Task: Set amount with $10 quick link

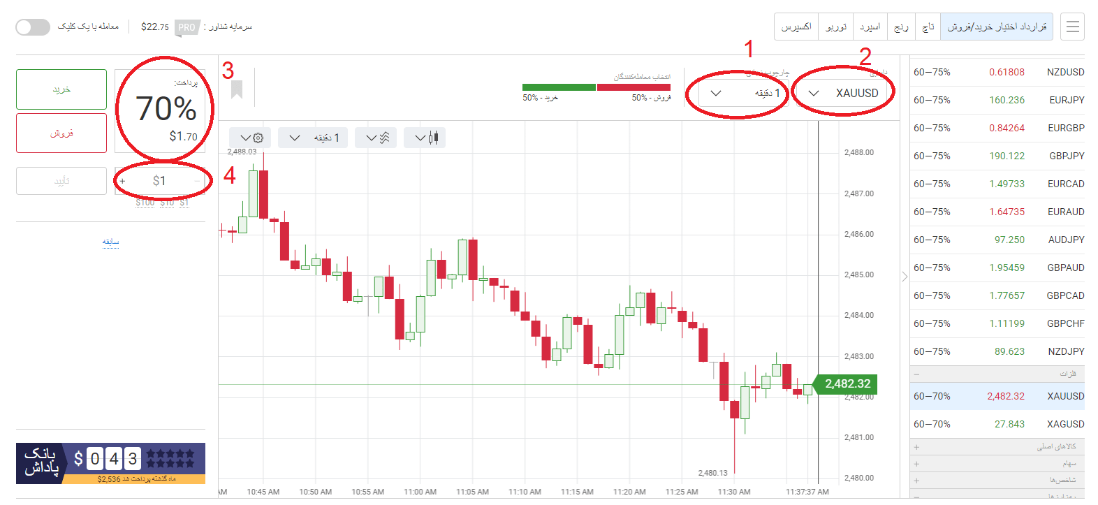Action: click(167, 202)
